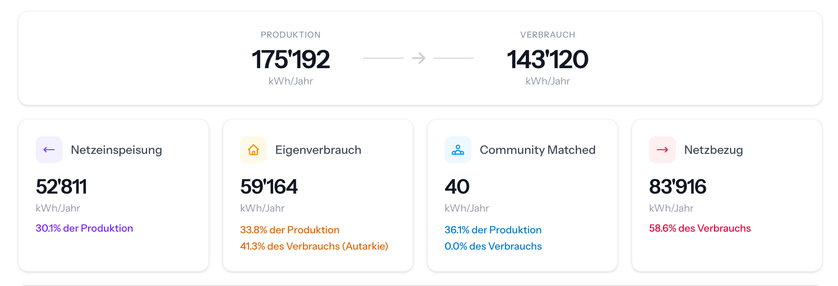Click kWh/Jahr in the Community Matched card
This screenshot has width=838, height=286.
[467, 208]
